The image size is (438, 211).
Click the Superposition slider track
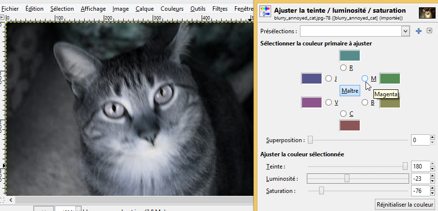[x=358, y=140]
